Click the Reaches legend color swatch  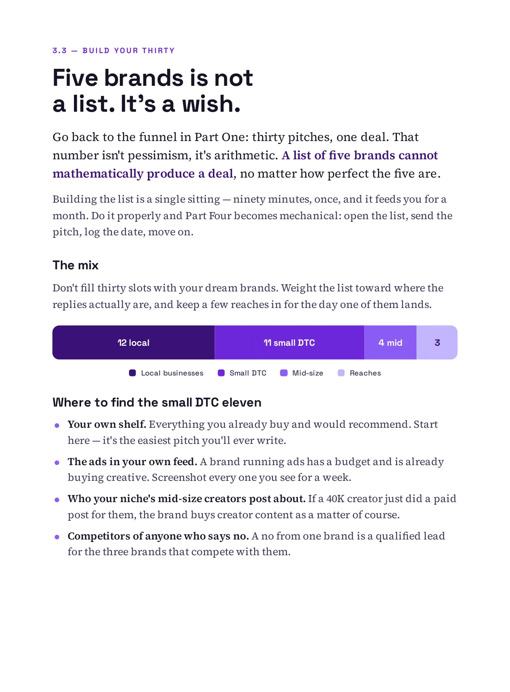(341, 373)
